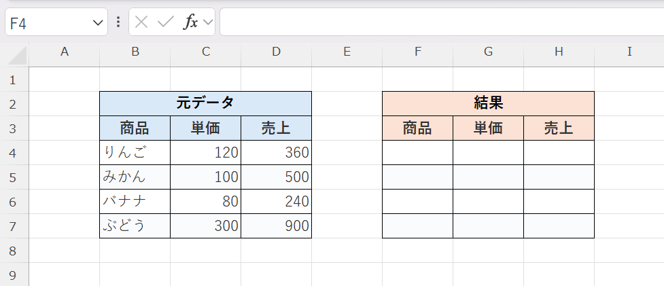Click the three-dot Name Box resize handle
The height and width of the screenshot is (286, 664).
(118, 22)
